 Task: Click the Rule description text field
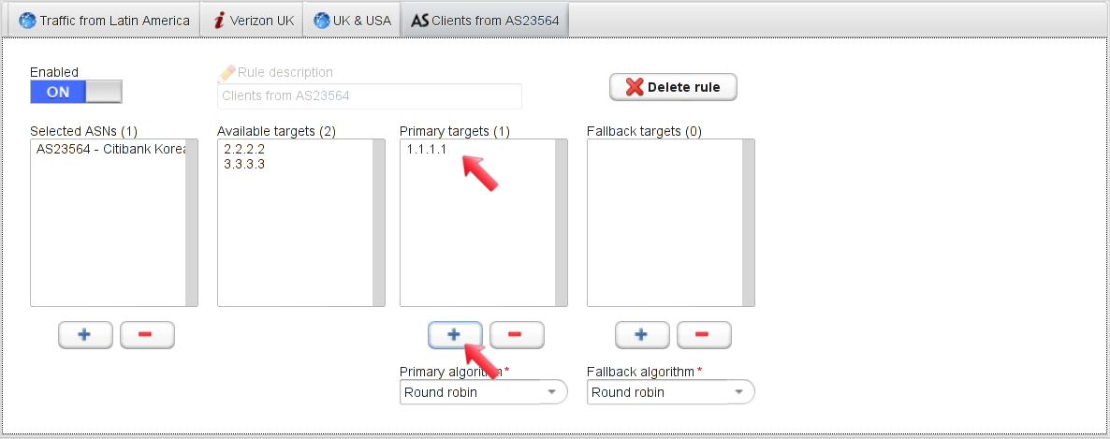370,96
